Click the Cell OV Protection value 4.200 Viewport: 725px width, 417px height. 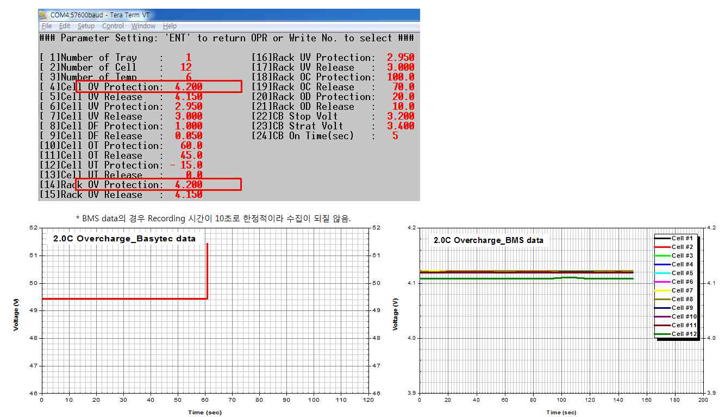click(x=189, y=87)
